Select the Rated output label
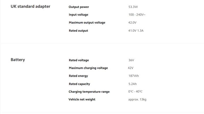The width and height of the screenshot is (204, 114). [78, 31]
